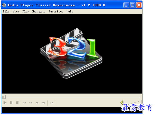The height and width of the screenshot is (116, 155).
Task: Open the Help menu
Action: point(70,12)
